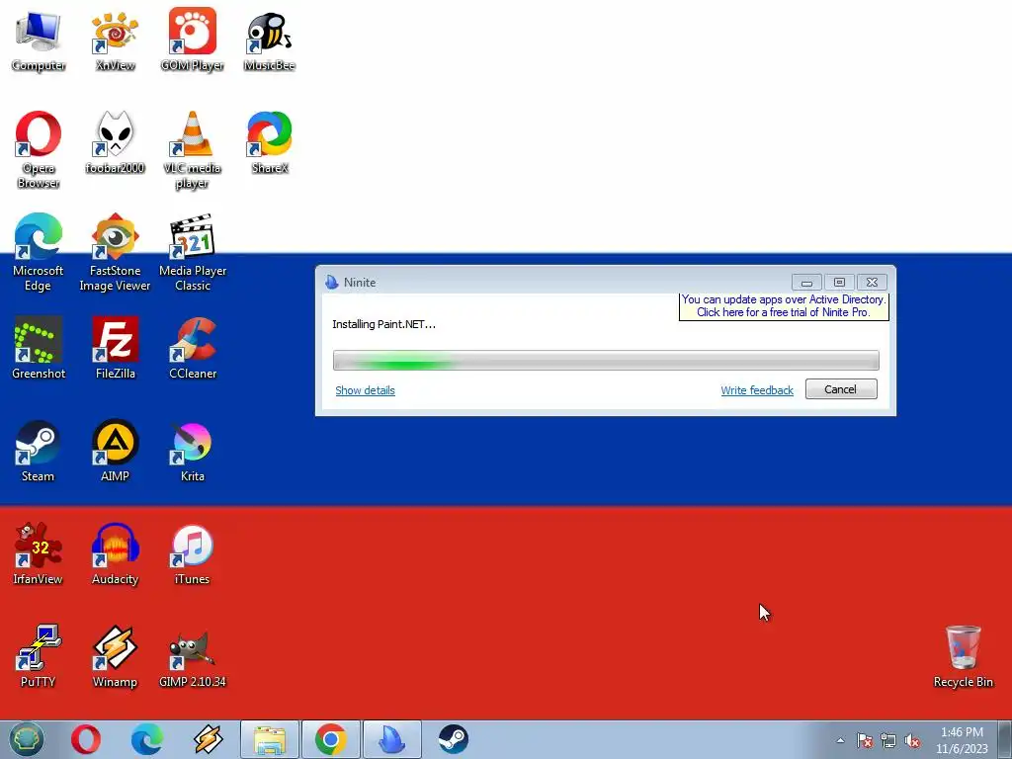This screenshot has width=1012, height=759.
Task: Click the Show desktop strip
Action: point(1005,739)
